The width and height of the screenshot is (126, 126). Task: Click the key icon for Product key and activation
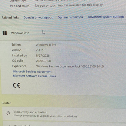coord(8,113)
